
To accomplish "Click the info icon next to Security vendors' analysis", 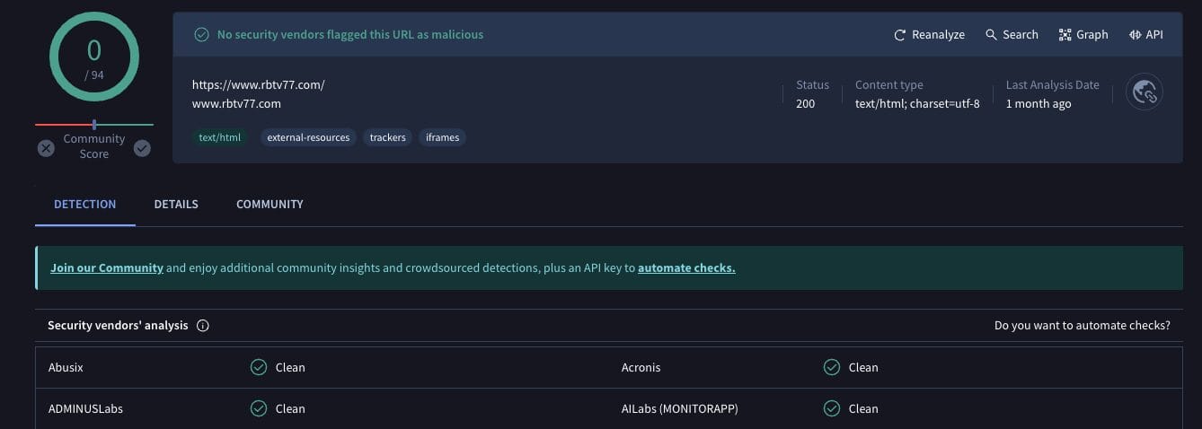I will 203,326.
